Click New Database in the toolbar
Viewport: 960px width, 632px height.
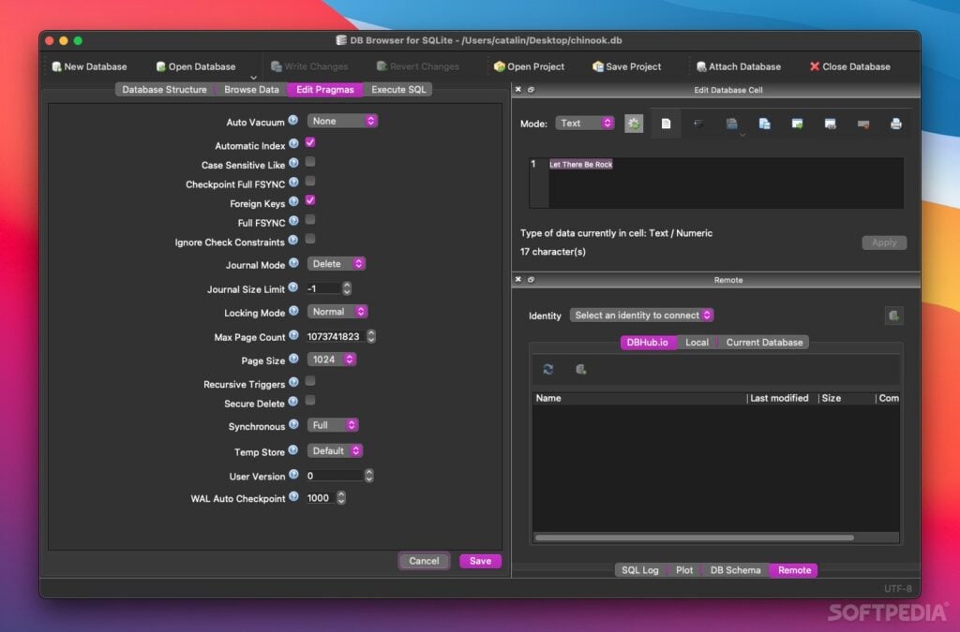(x=89, y=66)
